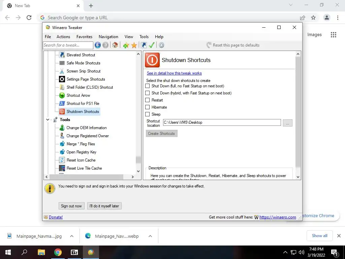Collapse the Tools tree section

tap(48, 120)
